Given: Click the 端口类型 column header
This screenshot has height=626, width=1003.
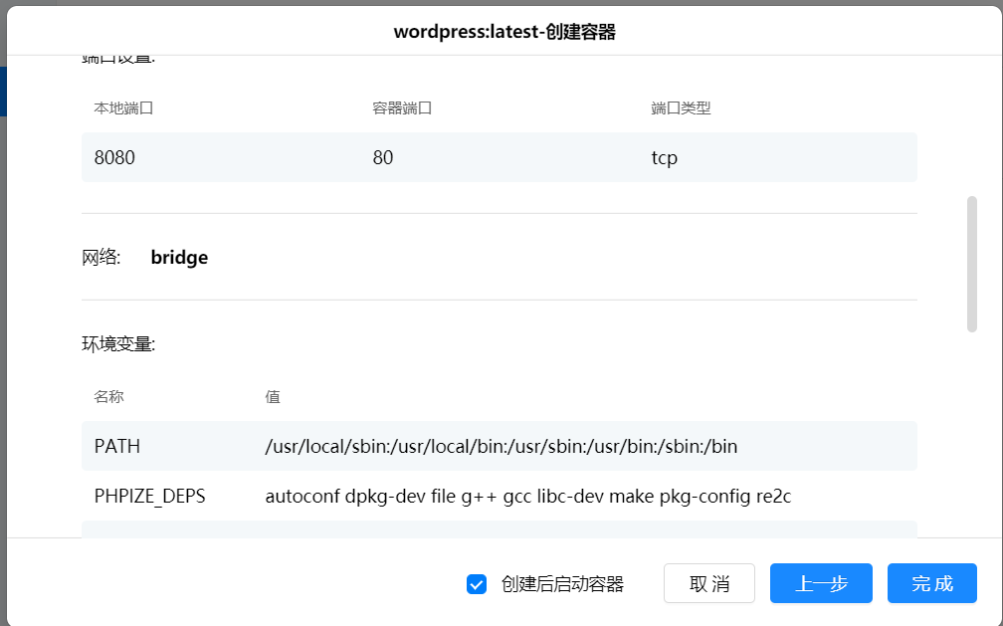Looking at the screenshot, I should click(x=681, y=108).
